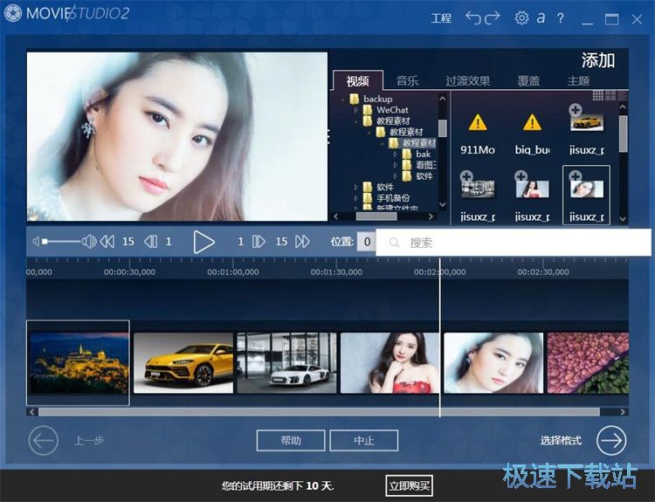Expand the WeChat folder node

[x=356, y=110]
